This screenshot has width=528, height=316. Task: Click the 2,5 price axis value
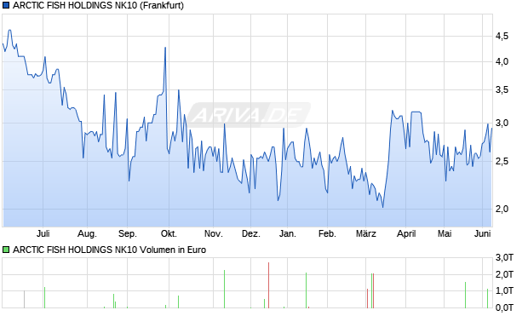tap(502, 161)
